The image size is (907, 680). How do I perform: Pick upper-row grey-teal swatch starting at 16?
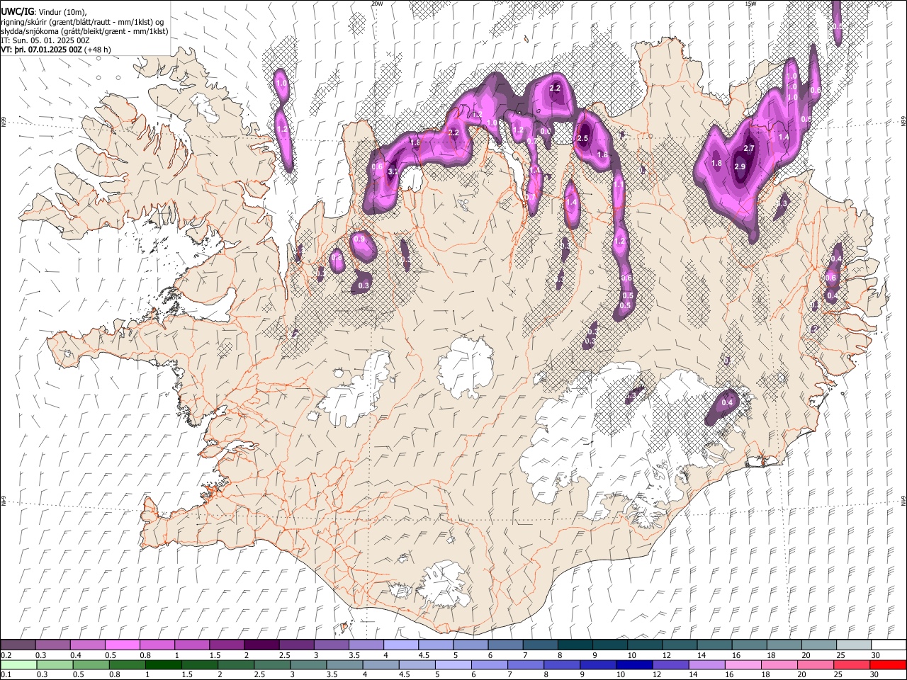(749, 645)
